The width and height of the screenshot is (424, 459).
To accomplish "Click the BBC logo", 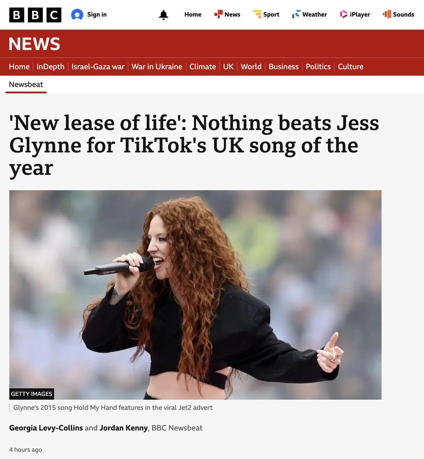I will tap(35, 15).
